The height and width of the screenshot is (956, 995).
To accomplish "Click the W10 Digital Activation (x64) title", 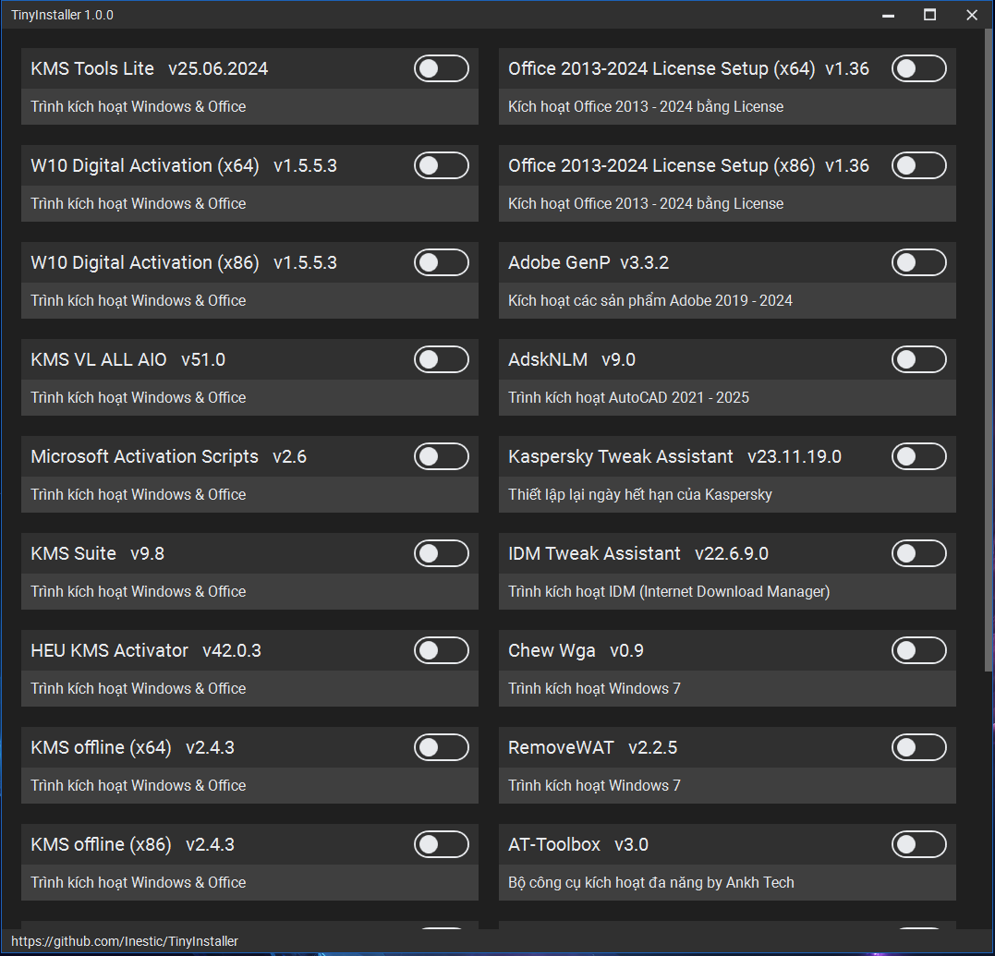I will coord(145,165).
